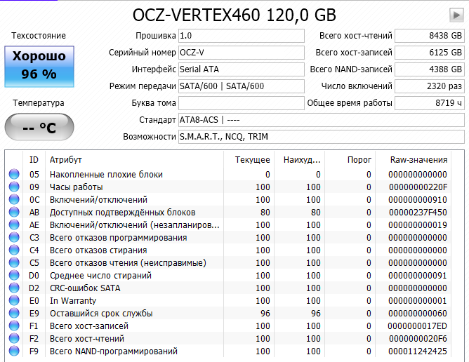Select row In Warranty
469x362 pixels.
click(x=230, y=300)
